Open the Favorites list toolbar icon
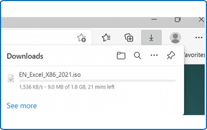 coord(106,38)
